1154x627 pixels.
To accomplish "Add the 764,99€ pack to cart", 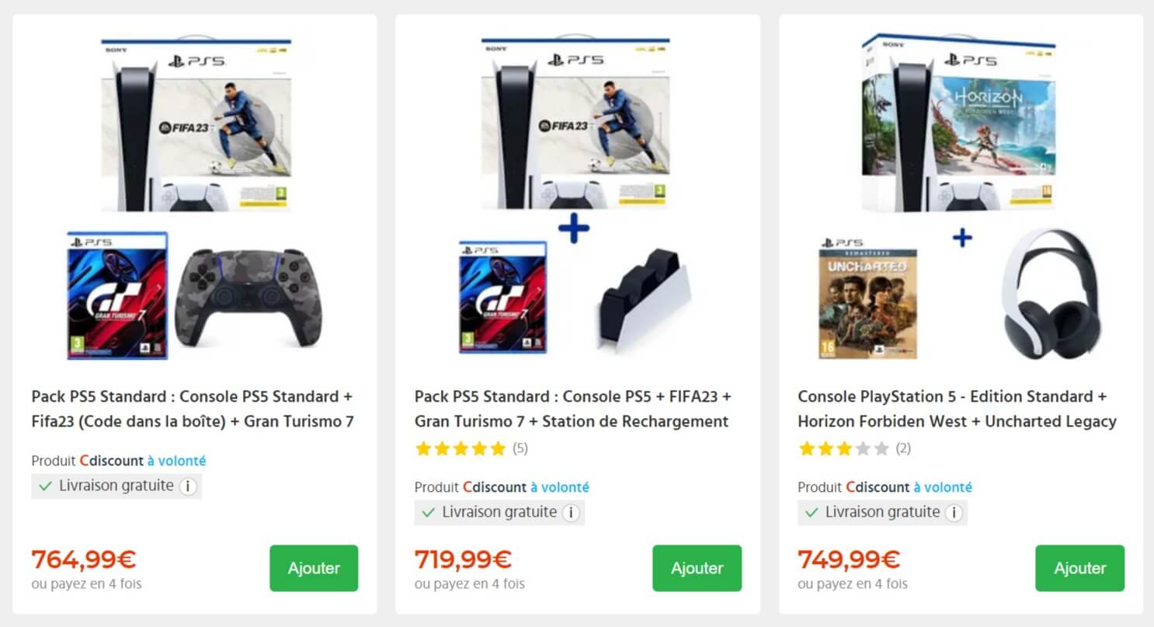I will [x=314, y=568].
